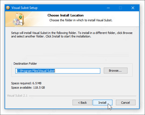This screenshot has width=145, height=115.
Task: Click the installer box and disc image
Action: [19, 19]
